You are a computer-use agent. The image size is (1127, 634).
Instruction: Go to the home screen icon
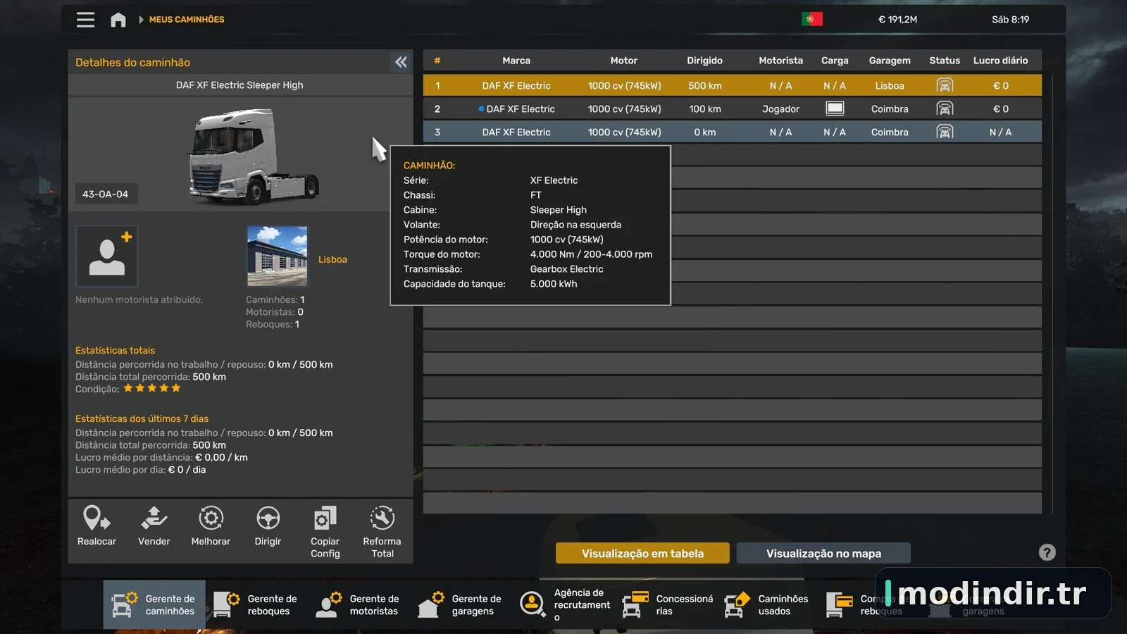(118, 20)
